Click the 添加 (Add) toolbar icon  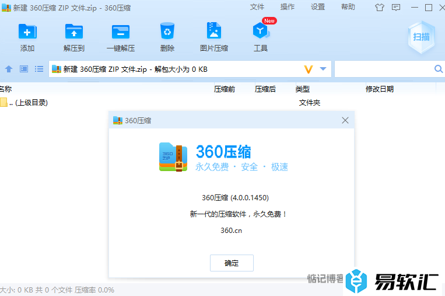(27, 32)
